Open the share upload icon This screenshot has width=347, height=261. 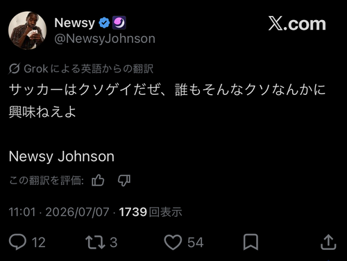[328, 242]
